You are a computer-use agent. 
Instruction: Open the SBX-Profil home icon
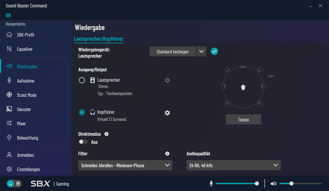click(9, 34)
